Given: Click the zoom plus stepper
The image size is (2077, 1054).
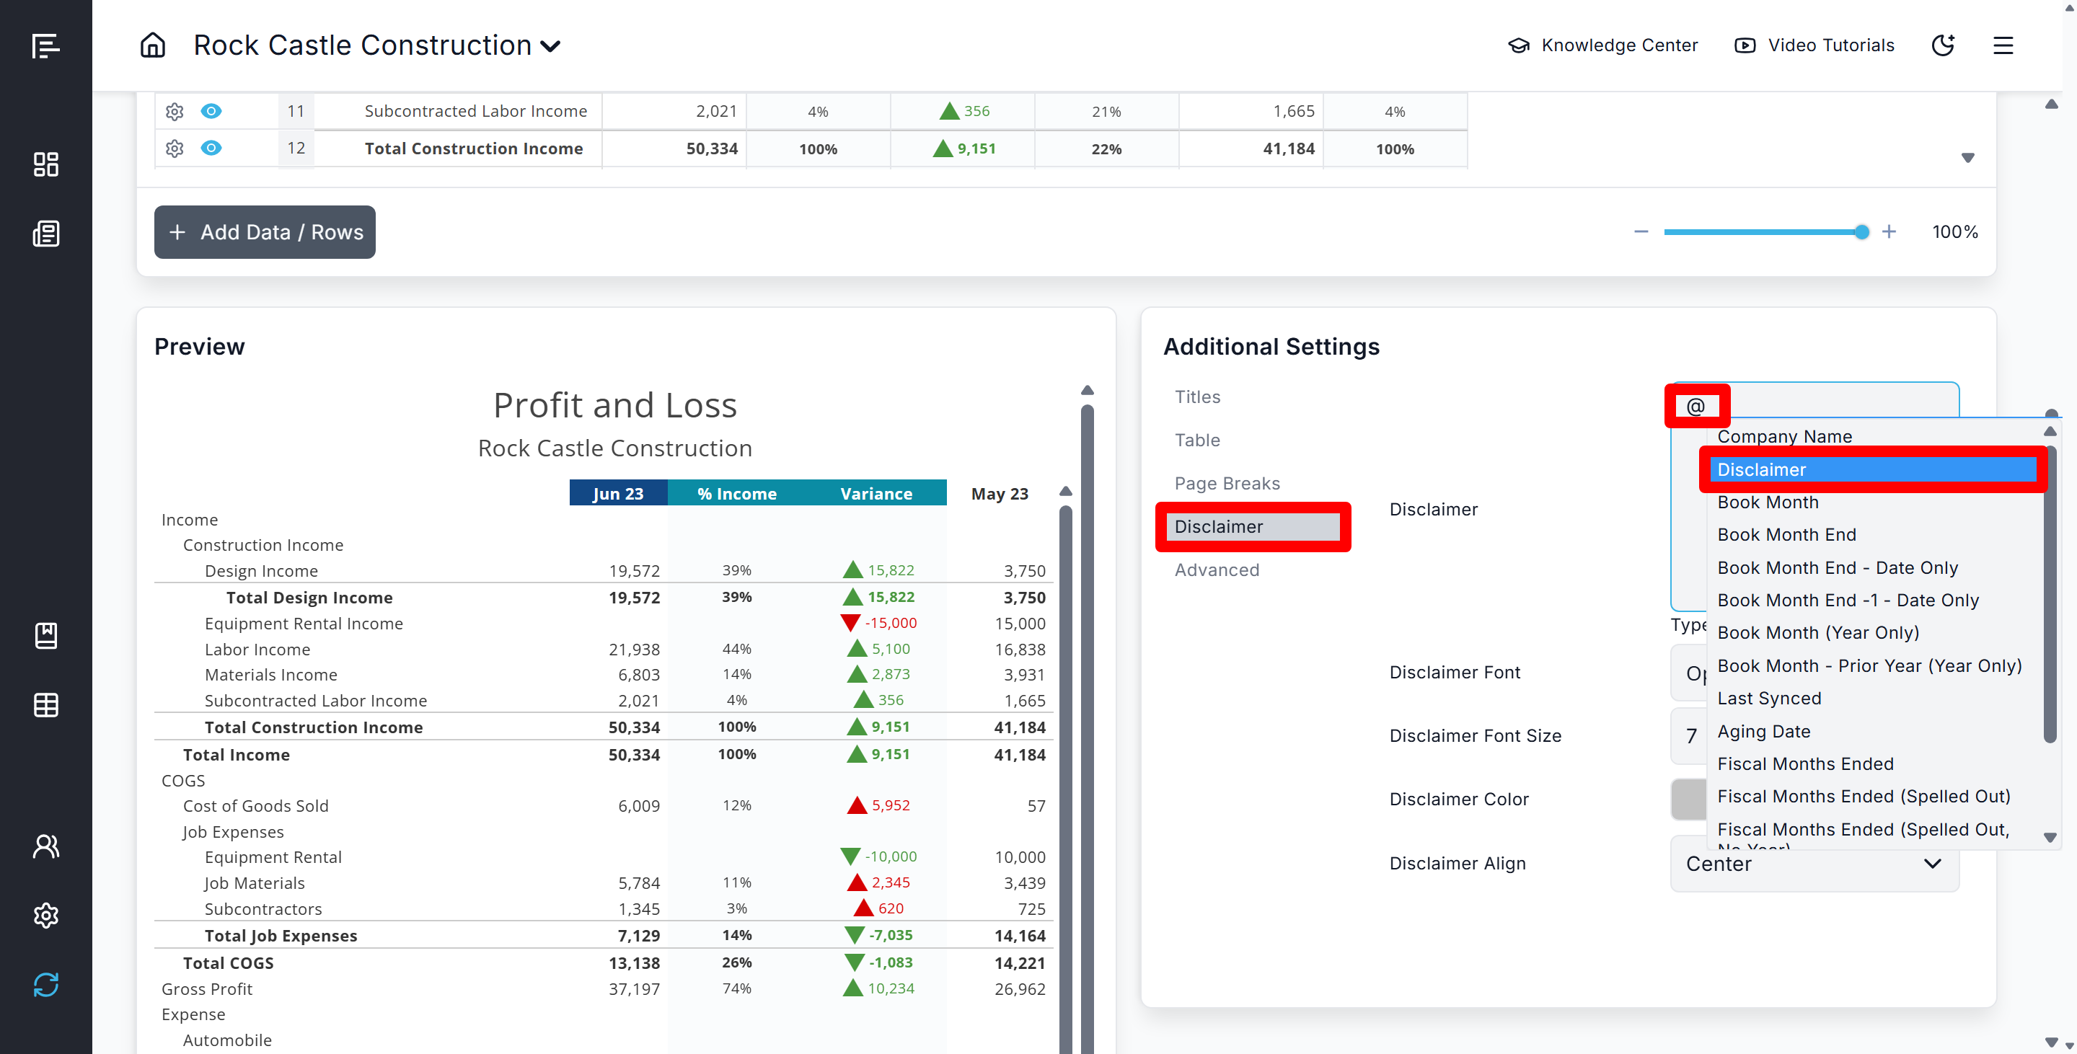Looking at the screenshot, I should coord(1889,232).
